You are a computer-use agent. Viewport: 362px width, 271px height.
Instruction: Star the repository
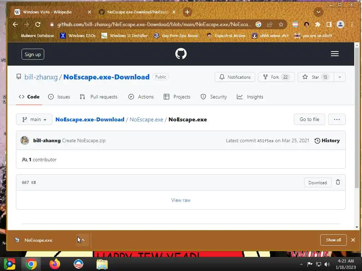316,77
